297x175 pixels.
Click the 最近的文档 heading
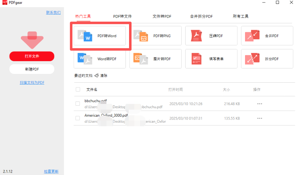click(x=83, y=76)
